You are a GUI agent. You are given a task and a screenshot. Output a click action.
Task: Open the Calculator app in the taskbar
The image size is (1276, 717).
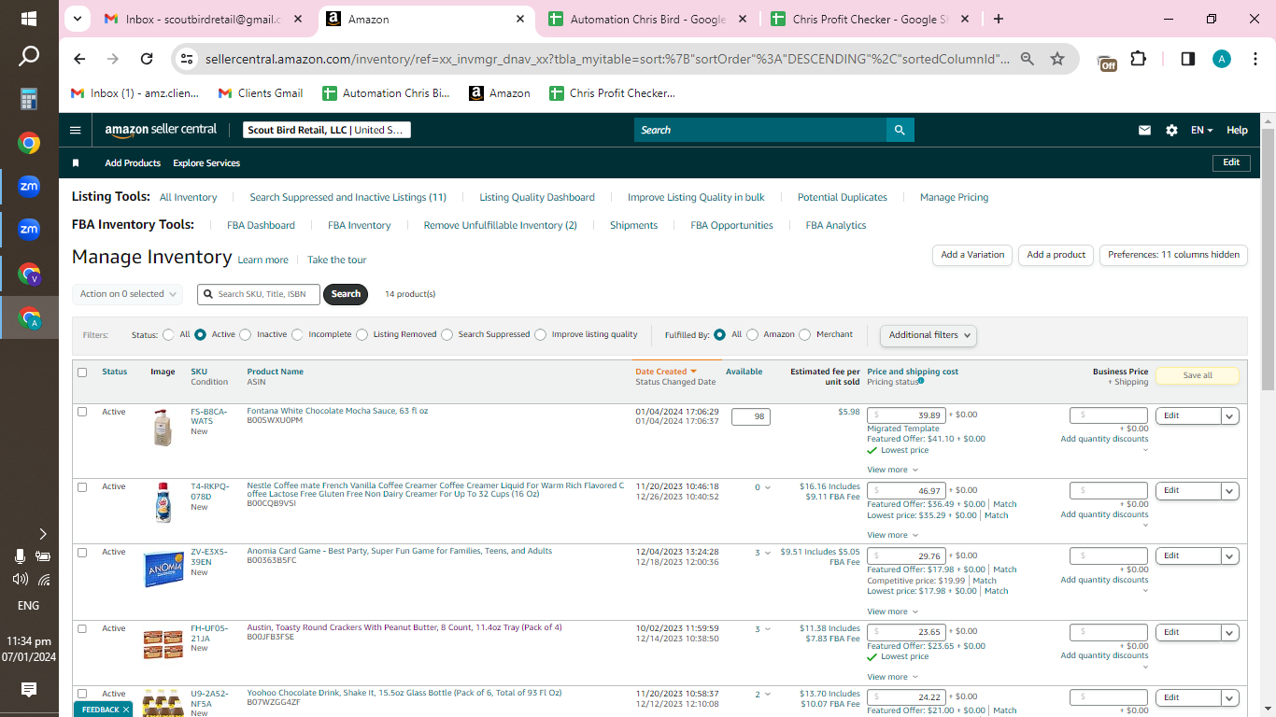(x=29, y=99)
